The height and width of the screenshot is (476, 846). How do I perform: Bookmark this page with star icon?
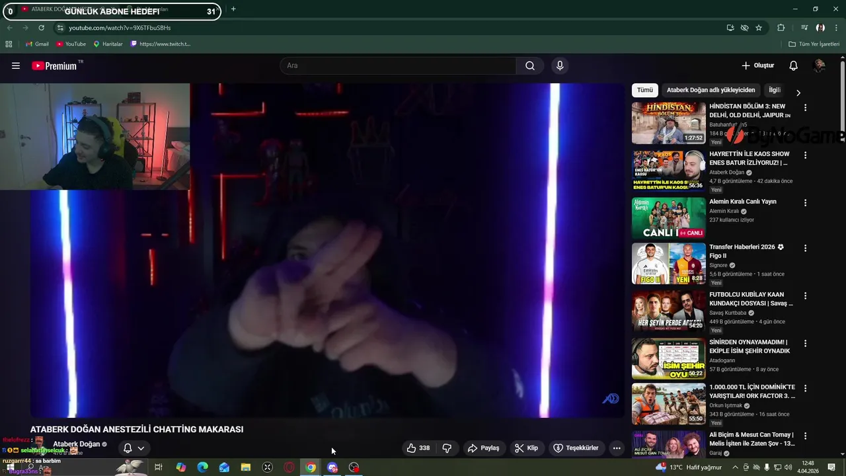click(x=759, y=28)
